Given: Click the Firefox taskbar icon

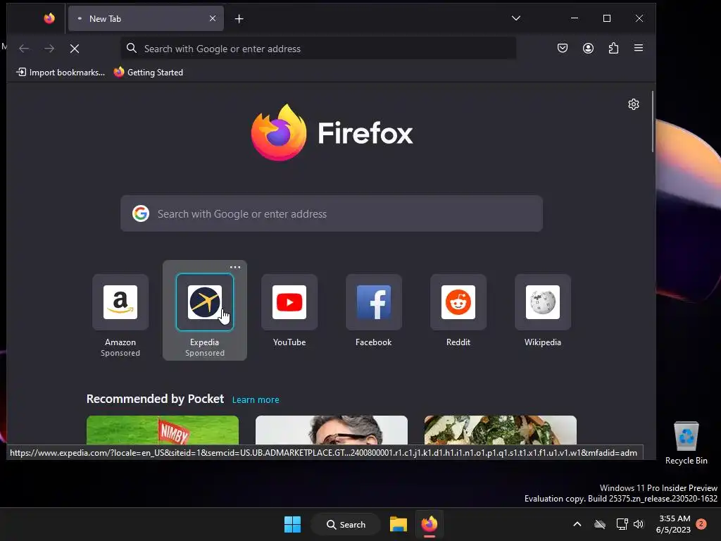Looking at the screenshot, I should click(x=430, y=524).
